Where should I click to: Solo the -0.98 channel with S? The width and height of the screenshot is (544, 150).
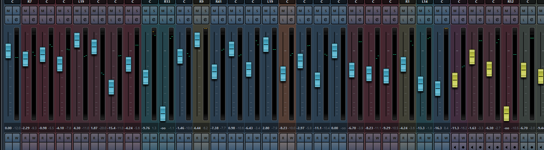(51, 11)
